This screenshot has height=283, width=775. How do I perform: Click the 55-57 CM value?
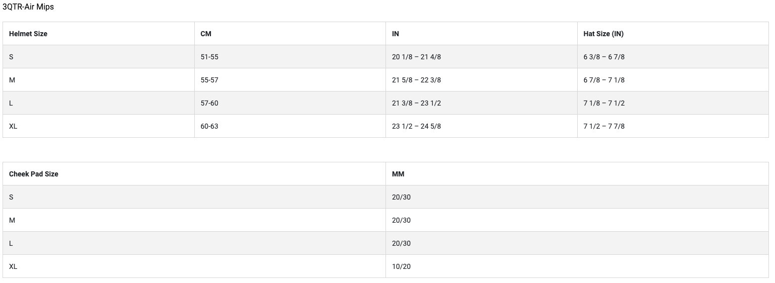coord(209,80)
